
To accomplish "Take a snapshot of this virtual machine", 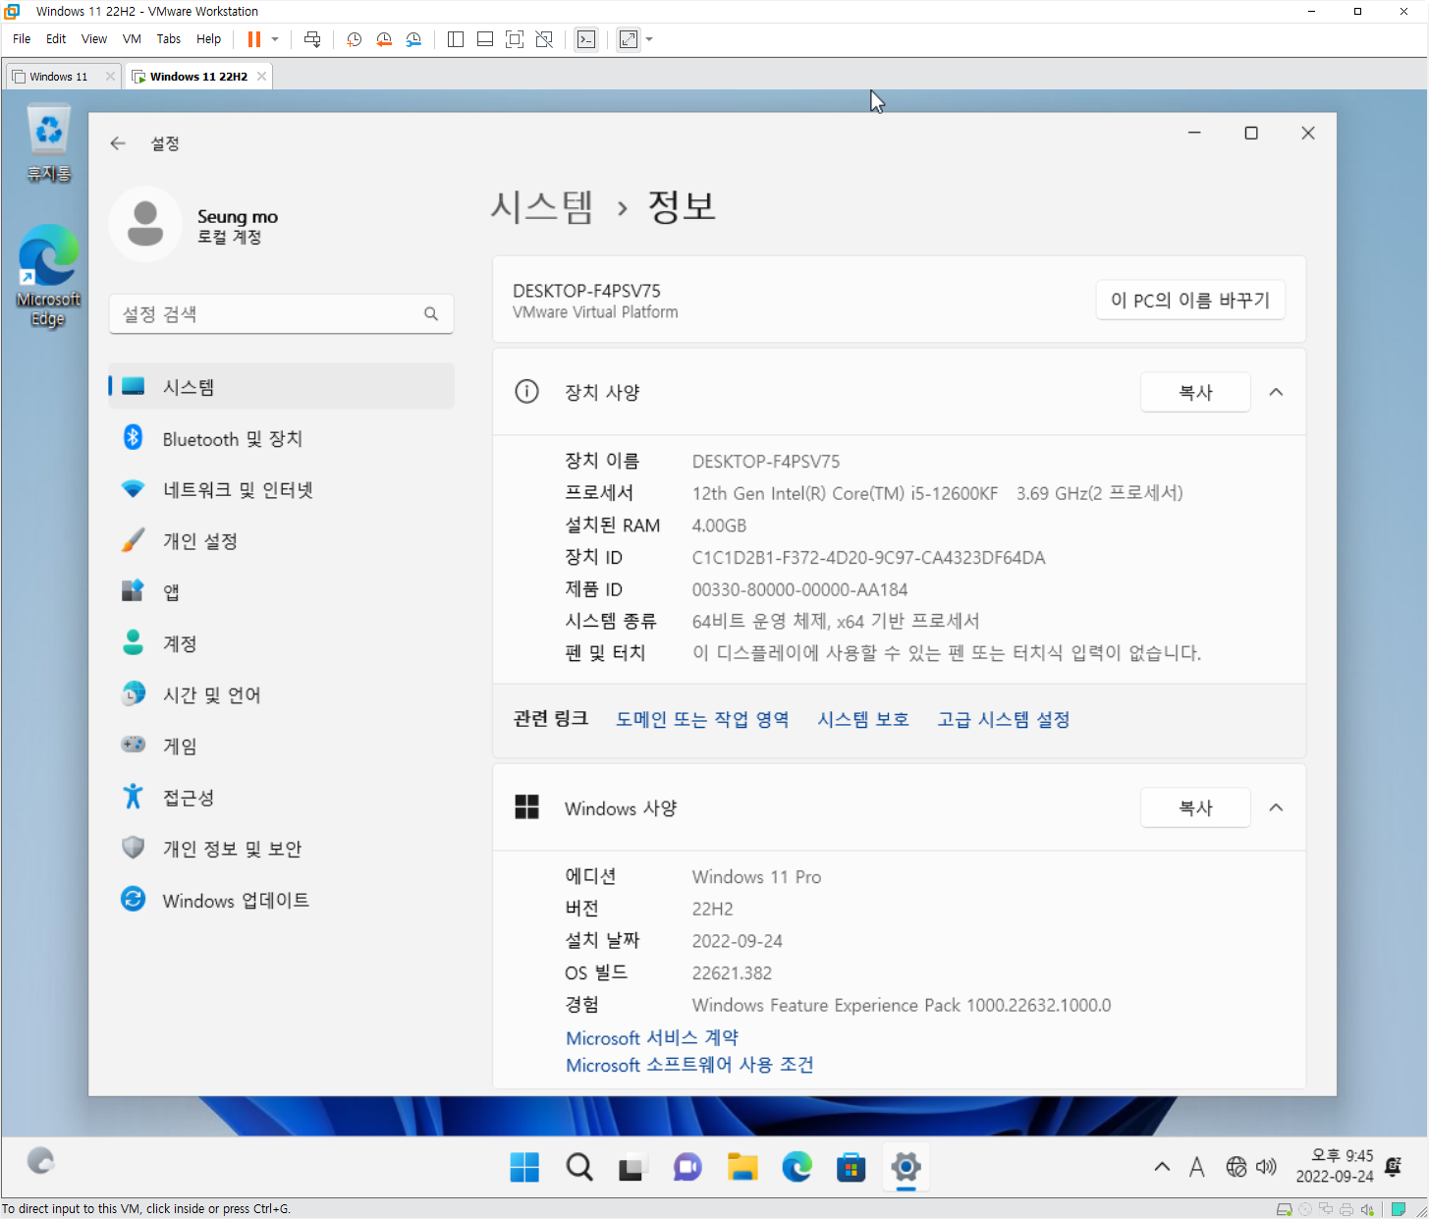I will [354, 39].
